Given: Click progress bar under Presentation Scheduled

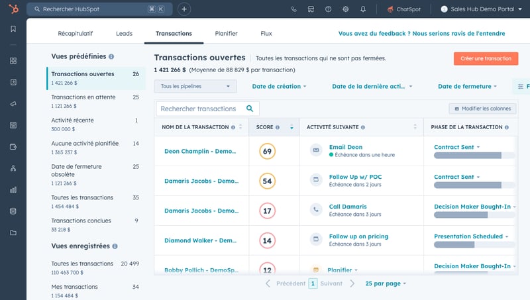Looking at the screenshot, I should tap(474, 244).
